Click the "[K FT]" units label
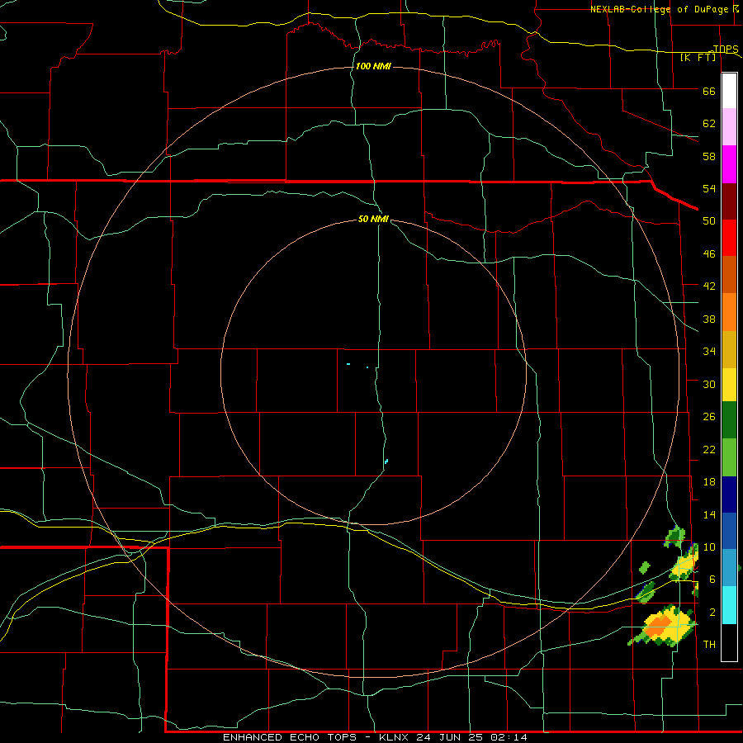The height and width of the screenshot is (743, 743). pyautogui.click(x=698, y=57)
